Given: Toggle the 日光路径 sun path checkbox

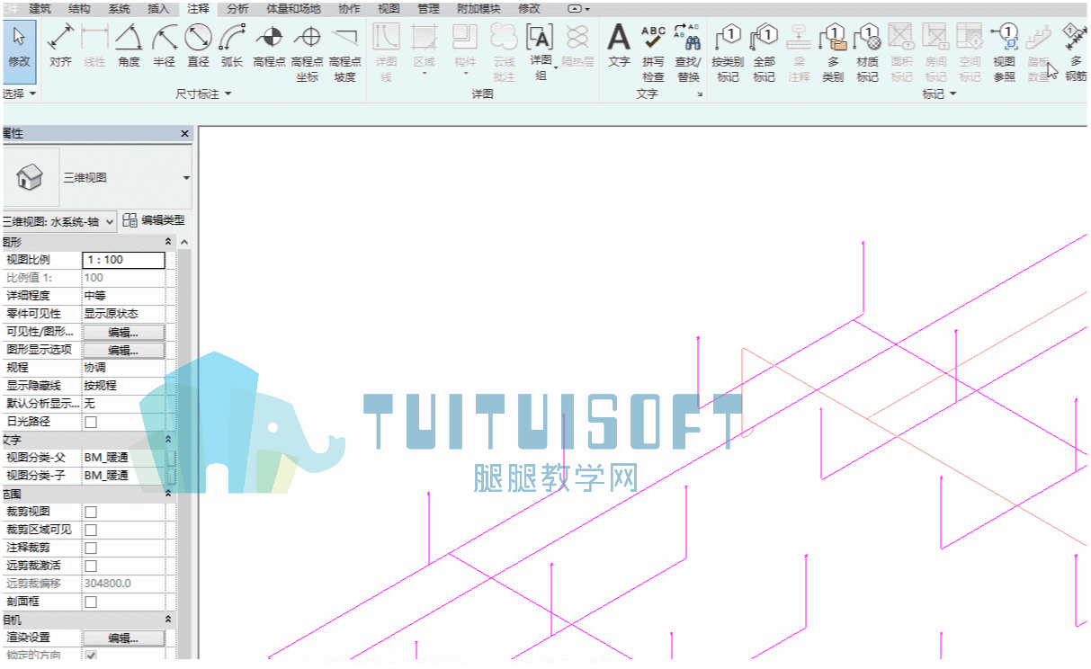Looking at the screenshot, I should (90, 422).
